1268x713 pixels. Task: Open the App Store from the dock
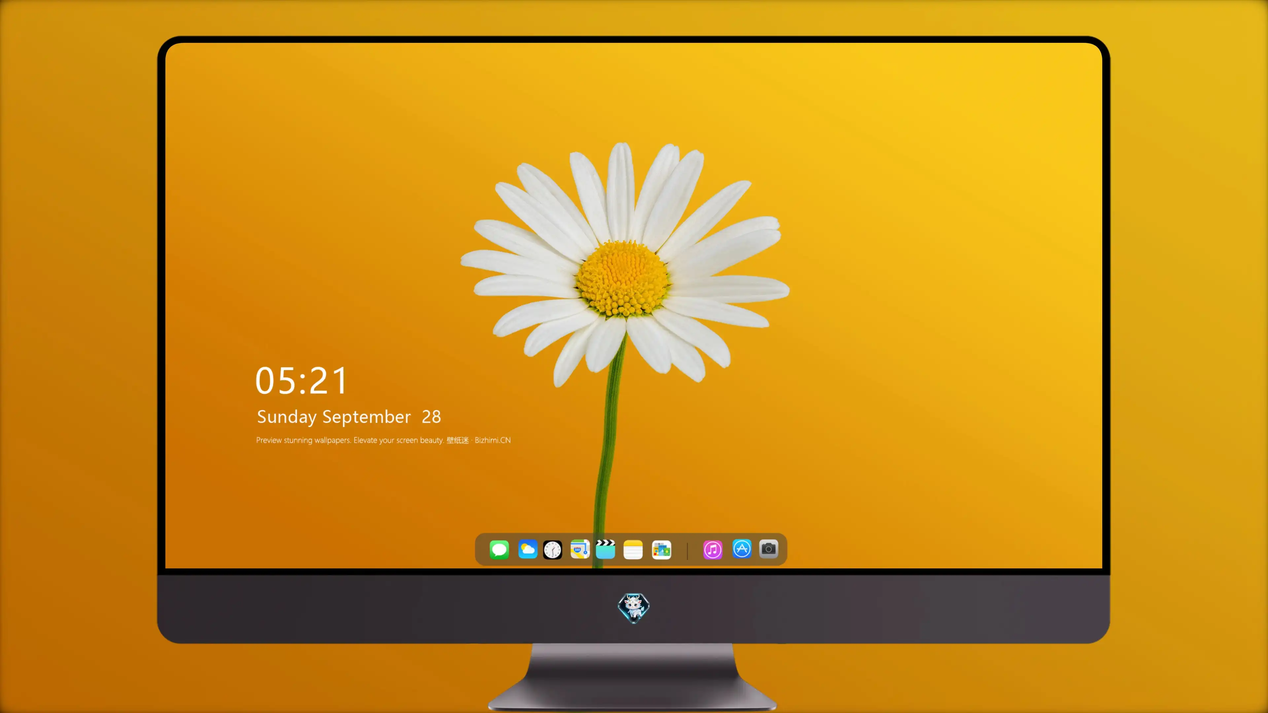742,549
